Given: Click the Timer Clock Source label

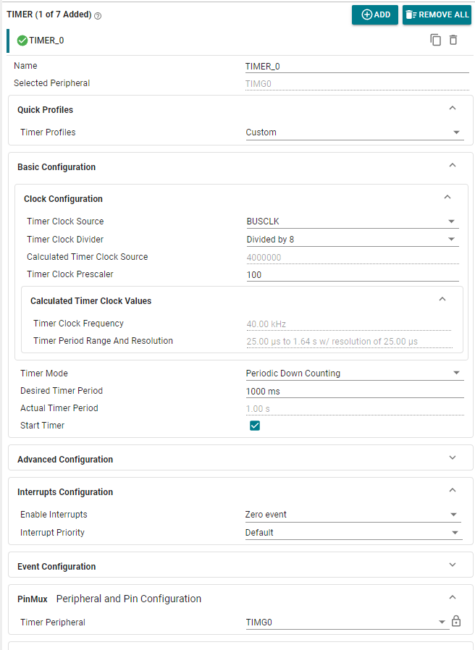Looking at the screenshot, I should pyautogui.click(x=65, y=221).
